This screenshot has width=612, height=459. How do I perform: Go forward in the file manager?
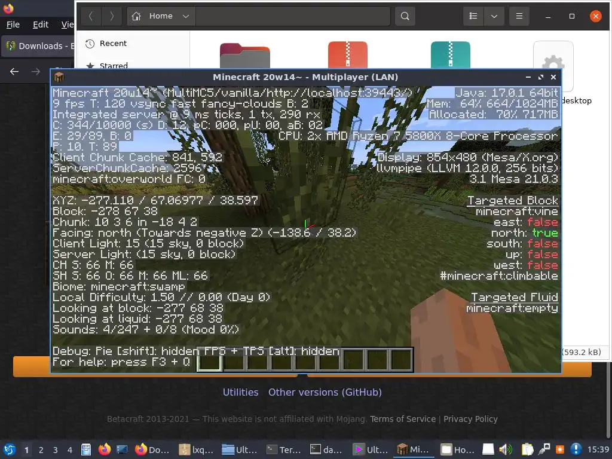click(112, 16)
